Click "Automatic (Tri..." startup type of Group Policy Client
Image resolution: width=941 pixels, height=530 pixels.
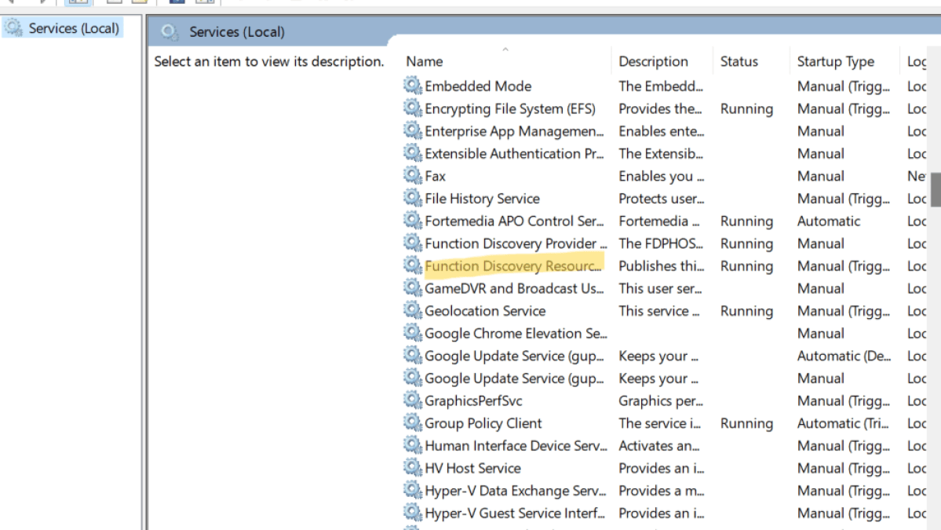tap(843, 423)
